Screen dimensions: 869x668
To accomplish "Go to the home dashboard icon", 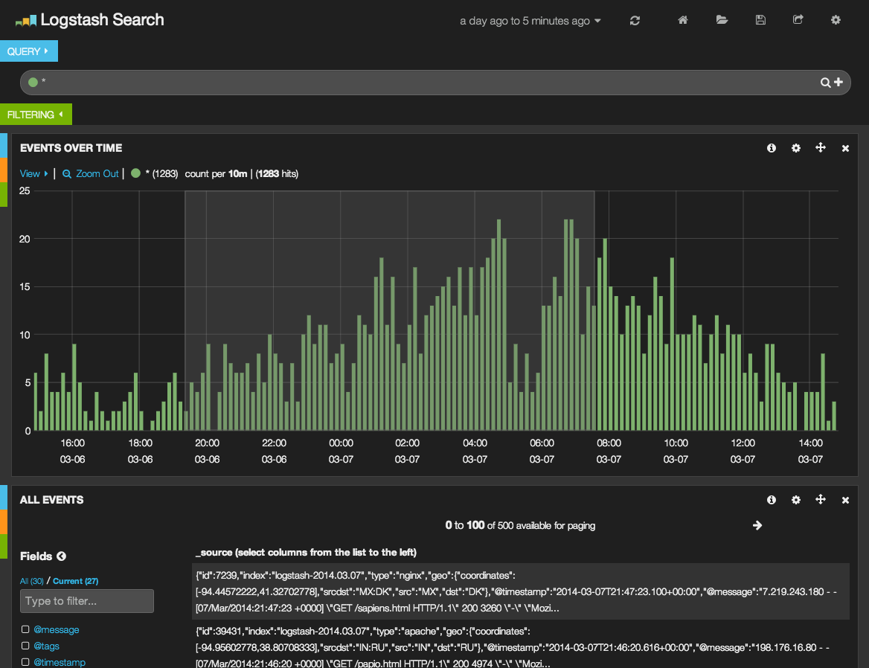I will (x=683, y=20).
